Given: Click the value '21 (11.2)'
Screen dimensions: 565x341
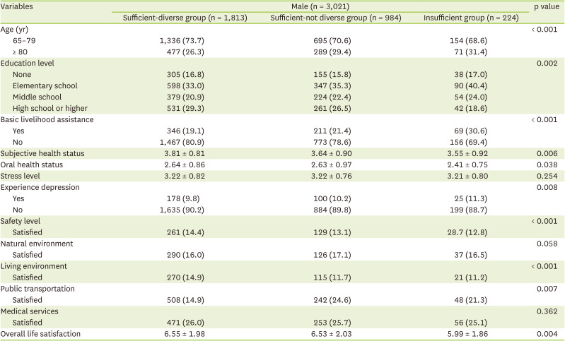Looking at the screenshot, I should [x=470, y=277].
